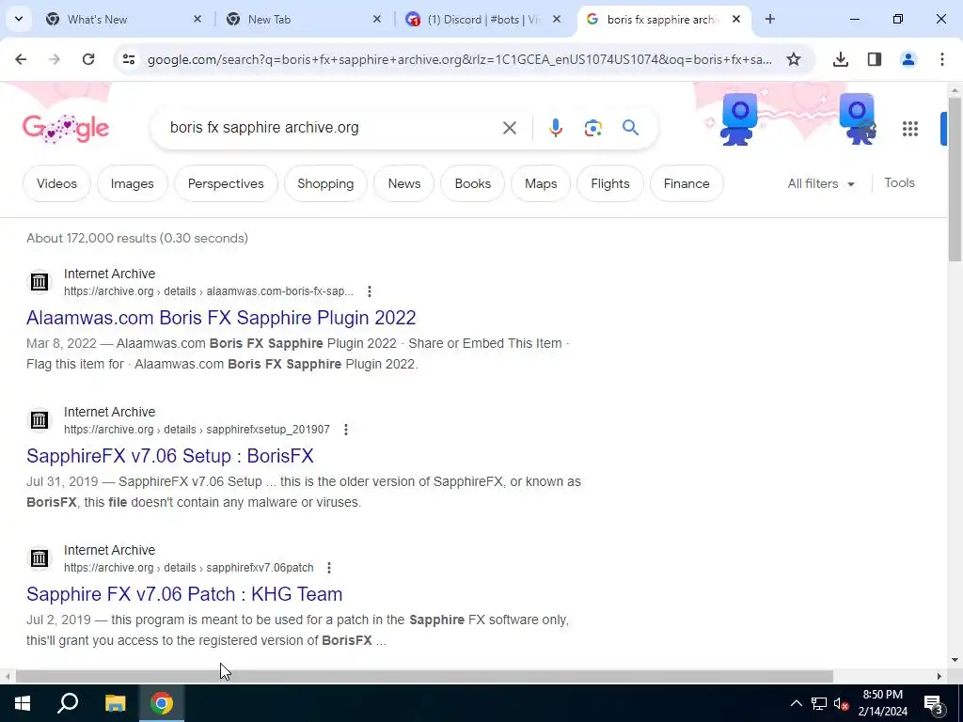963x722 pixels.
Task: Open Google Valentine's doodle logo
Action: pos(66,128)
